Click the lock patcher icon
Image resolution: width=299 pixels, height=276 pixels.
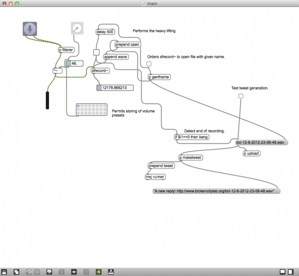tap(5, 271)
